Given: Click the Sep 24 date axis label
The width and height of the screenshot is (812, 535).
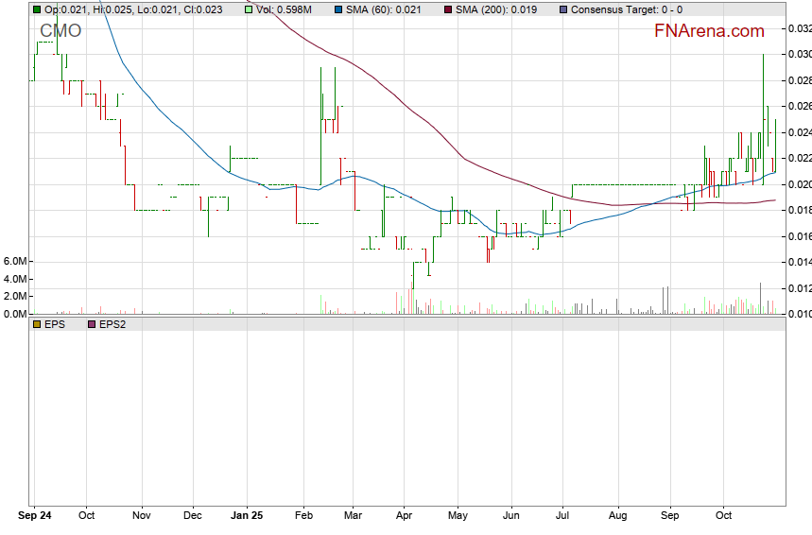Looking at the screenshot, I should tap(36, 516).
